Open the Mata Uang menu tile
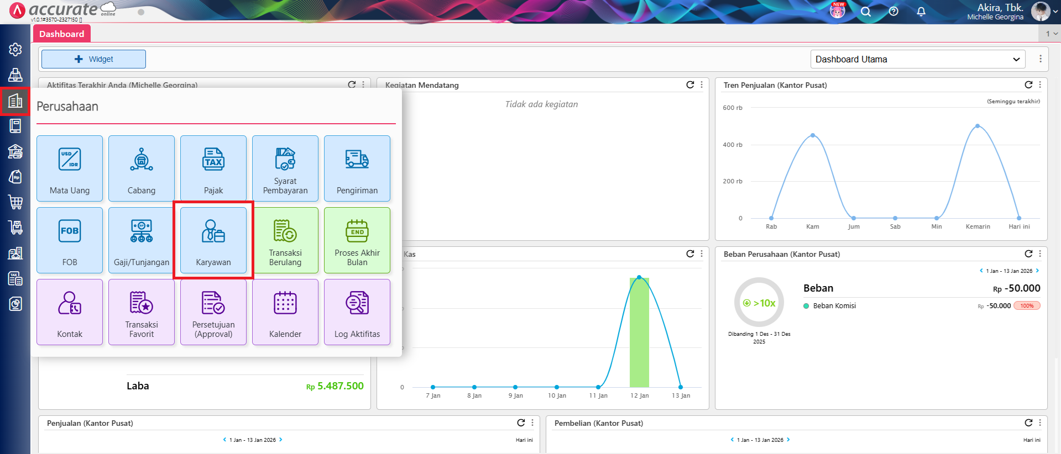This screenshot has height=454, width=1061. [x=70, y=168]
